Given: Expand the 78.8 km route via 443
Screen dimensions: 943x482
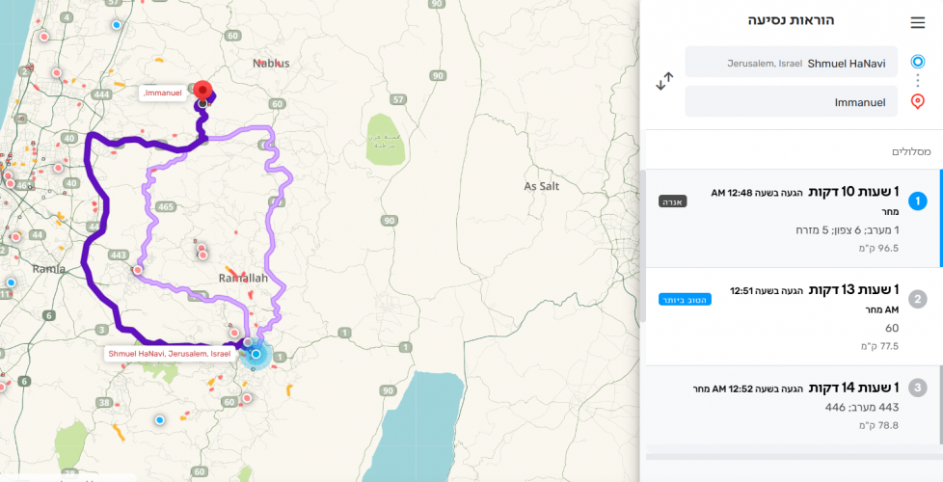Looking at the screenshot, I should (x=800, y=407).
